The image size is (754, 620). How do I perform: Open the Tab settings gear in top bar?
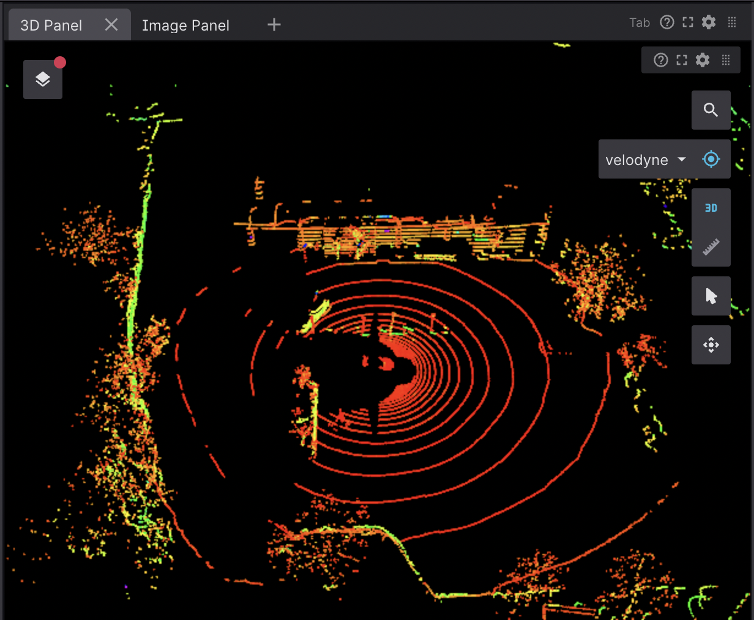709,23
